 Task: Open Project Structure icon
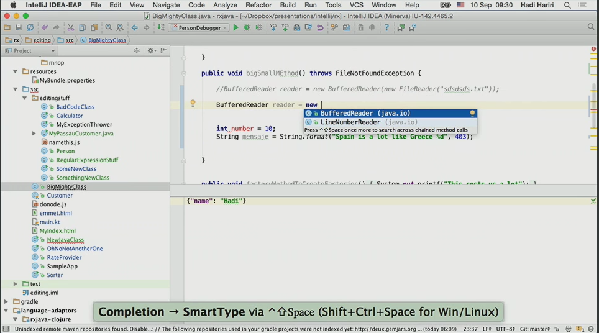(346, 27)
